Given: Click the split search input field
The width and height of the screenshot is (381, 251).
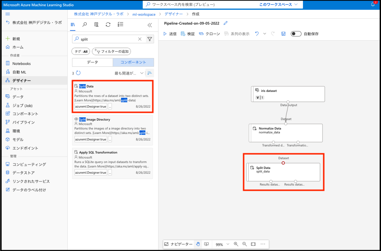Looking at the screenshot, I should (x=109, y=39).
